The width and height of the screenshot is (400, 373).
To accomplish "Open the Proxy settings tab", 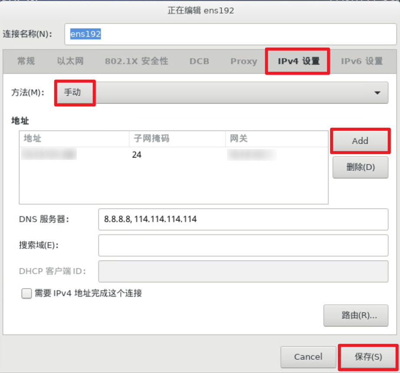I will click(x=243, y=61).
